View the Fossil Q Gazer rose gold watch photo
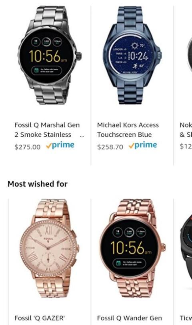 pos(49,248)
